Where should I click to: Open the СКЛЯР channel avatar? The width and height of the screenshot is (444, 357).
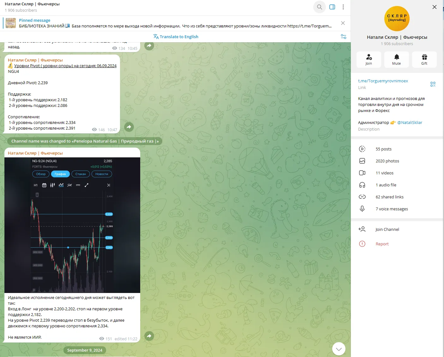pos(397,19)
